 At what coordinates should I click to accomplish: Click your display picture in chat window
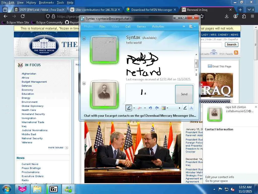point(104,94)
